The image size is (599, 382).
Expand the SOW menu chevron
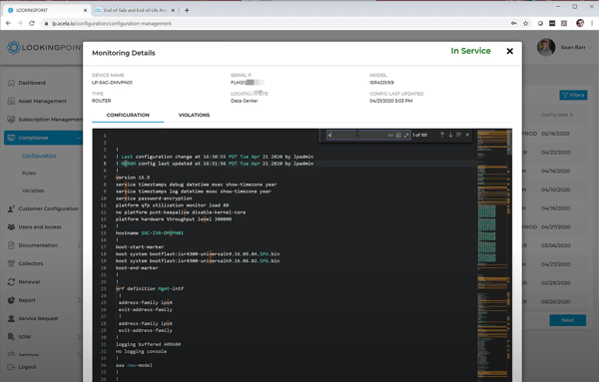(79, 337)
